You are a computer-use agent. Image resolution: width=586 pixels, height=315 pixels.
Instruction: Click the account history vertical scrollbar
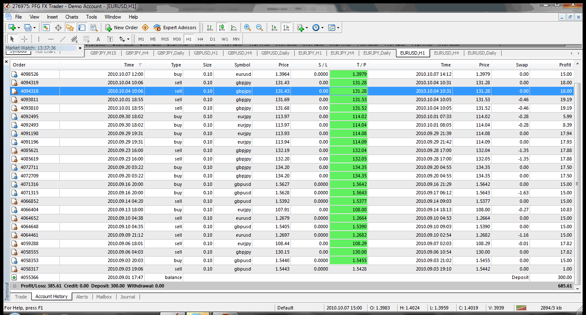577,184
